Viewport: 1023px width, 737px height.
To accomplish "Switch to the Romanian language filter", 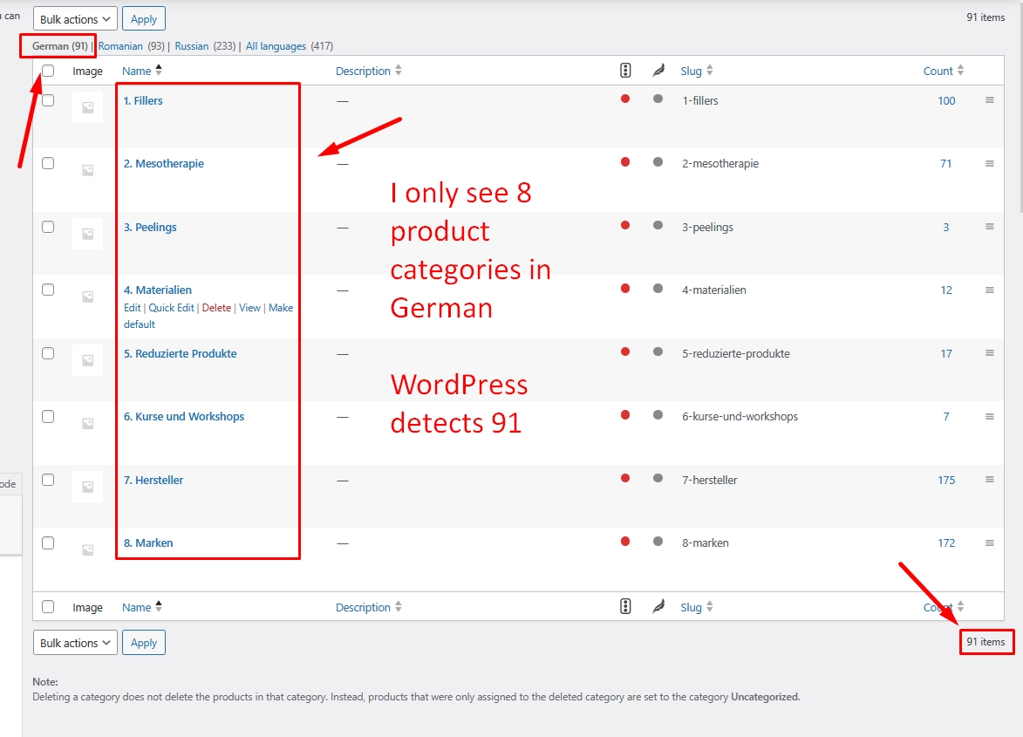I will 120,46.
